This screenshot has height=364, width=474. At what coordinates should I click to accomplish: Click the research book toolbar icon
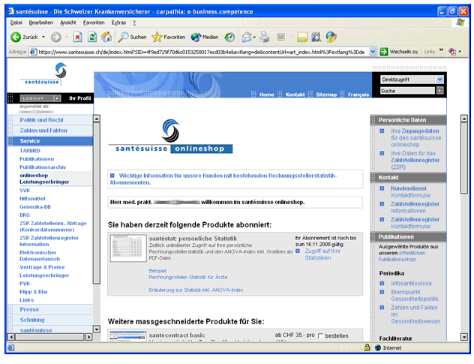(316, 37)
